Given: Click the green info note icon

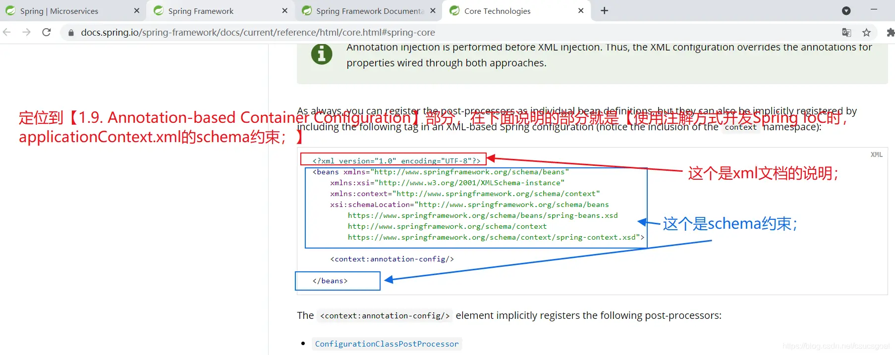Looking at the screenshot, I should coord(322,54).
